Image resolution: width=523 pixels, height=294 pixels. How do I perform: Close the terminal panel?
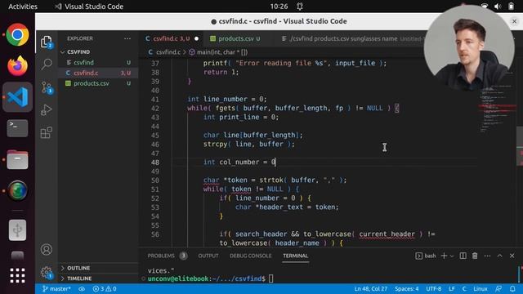[512, 256]
